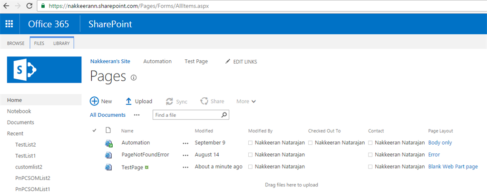Toggle the select-all checkmark in list header
This screenshot has width=487, height=196.
click(x=94, y=131)
